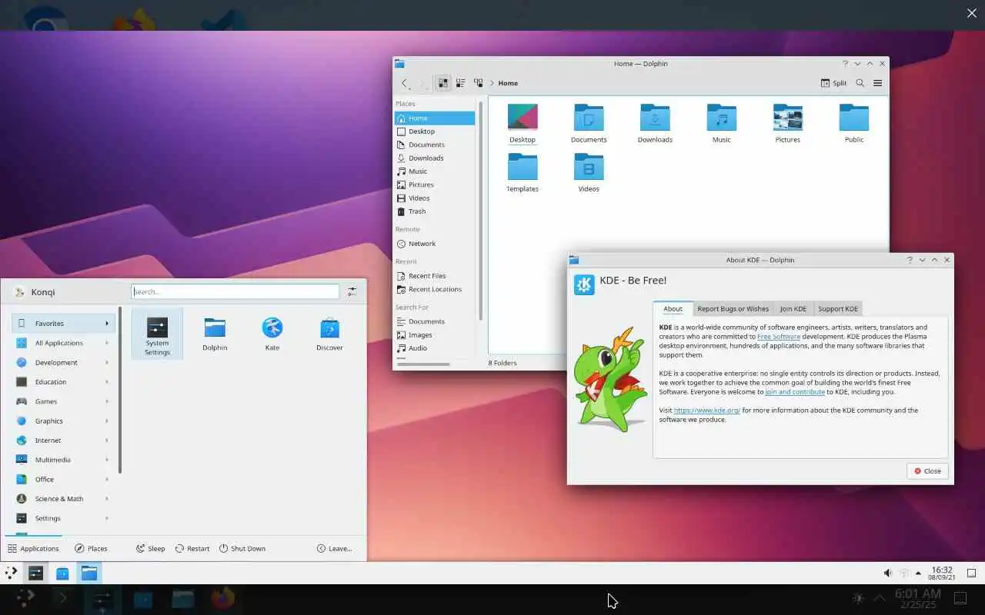Image resolution: width=985 pixels, height=615 pixels.
Task: Expand the Games category
Action: [64, 401]
